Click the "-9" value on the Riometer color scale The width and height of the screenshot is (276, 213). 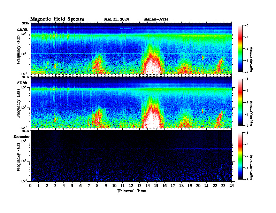[x=247, y=180]
